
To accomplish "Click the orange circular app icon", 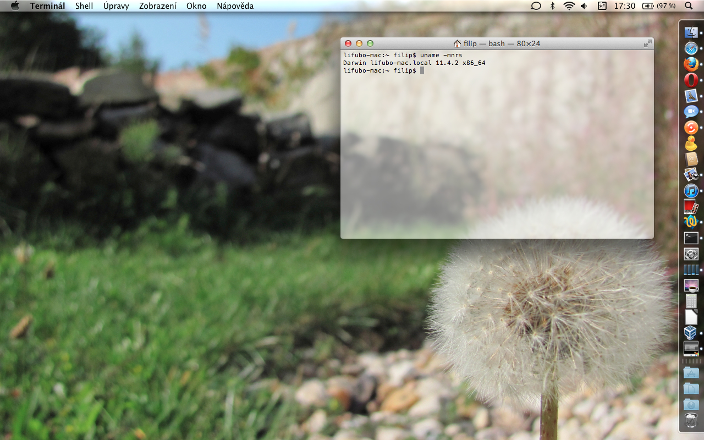I will (x=691, y=128).
